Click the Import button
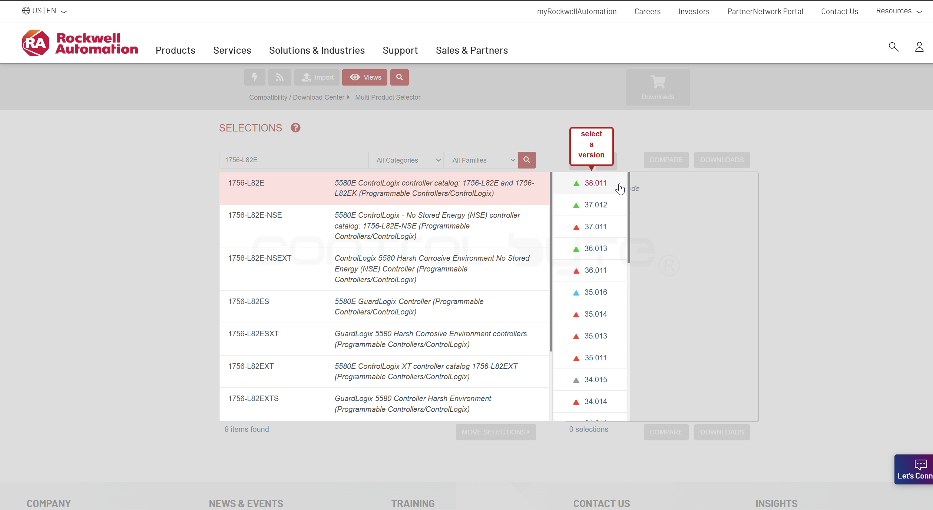Image resolution: width=933 pixels, height=510 pixels. point(317,77)
